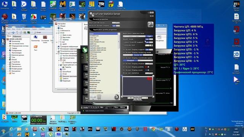
Task: Click the FC4 icon on the taskbar
Action: (x=90, y=129)
